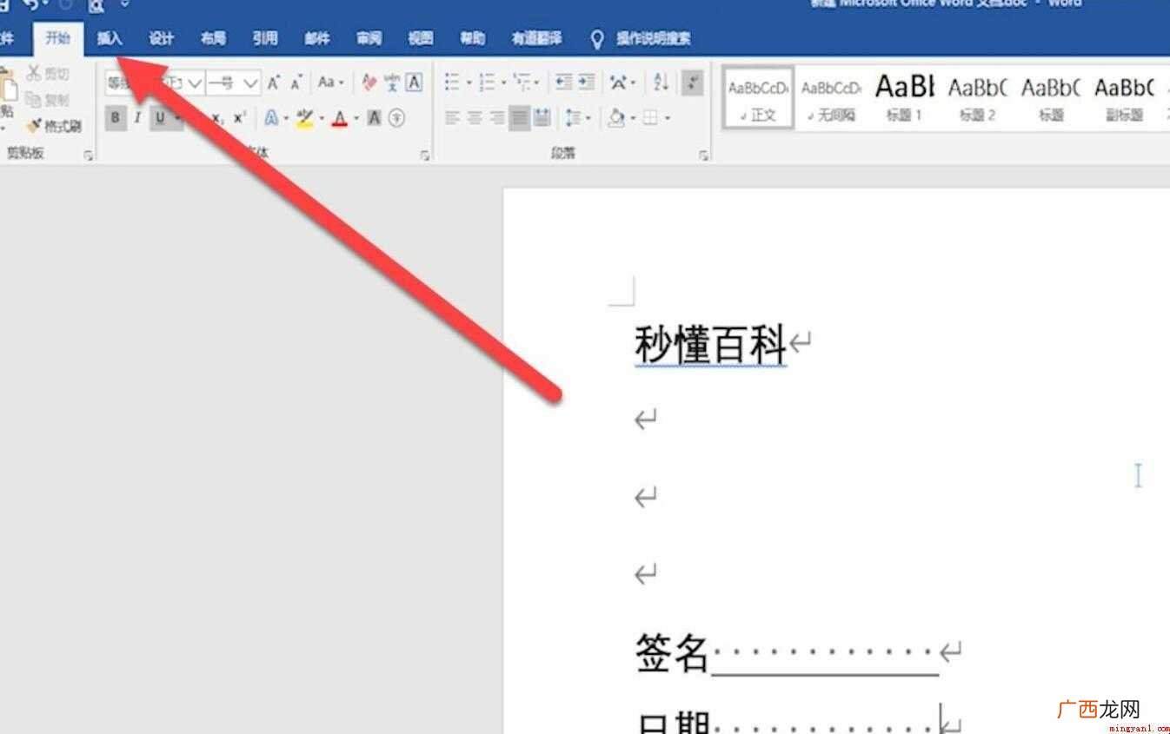Open the 有道翻译 tab
This screenshot has width=1170, height=734.
coord(536,39)
